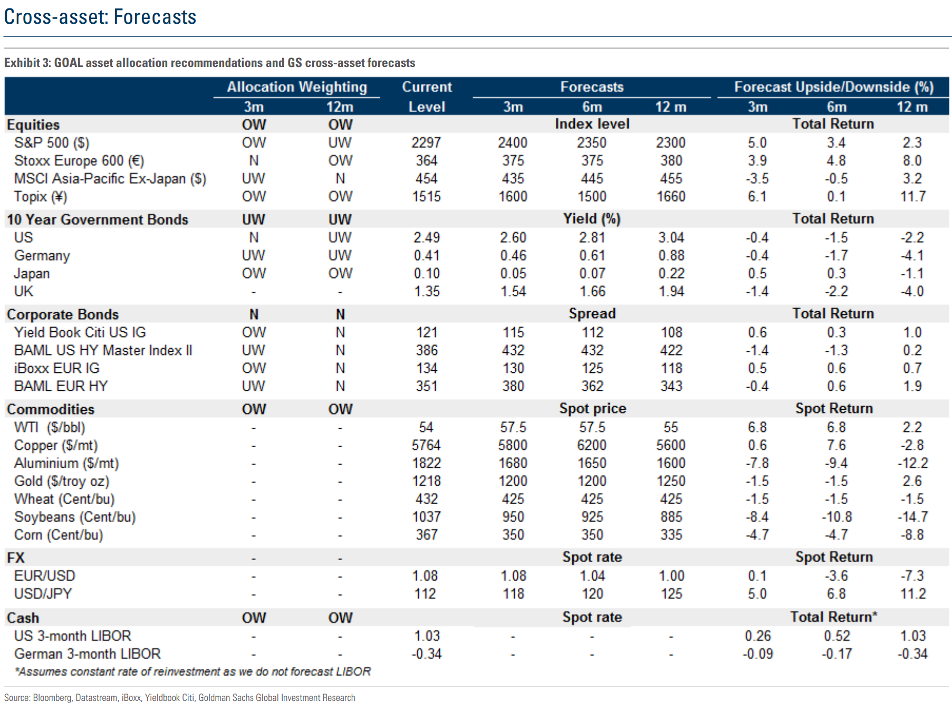Viewport: 952px width, 712px height.
Task: Select the BAML US HY Master Index II label
Action: (x=103, y=351)
